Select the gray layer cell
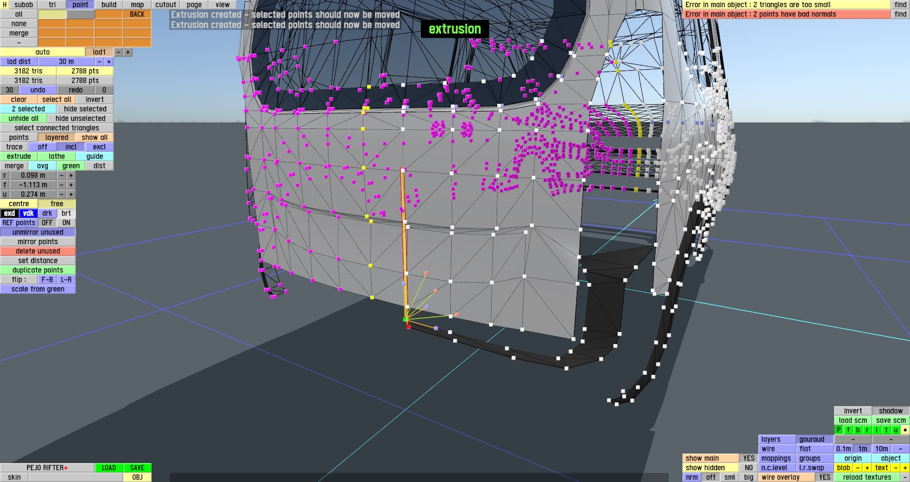 pos(81,14)
